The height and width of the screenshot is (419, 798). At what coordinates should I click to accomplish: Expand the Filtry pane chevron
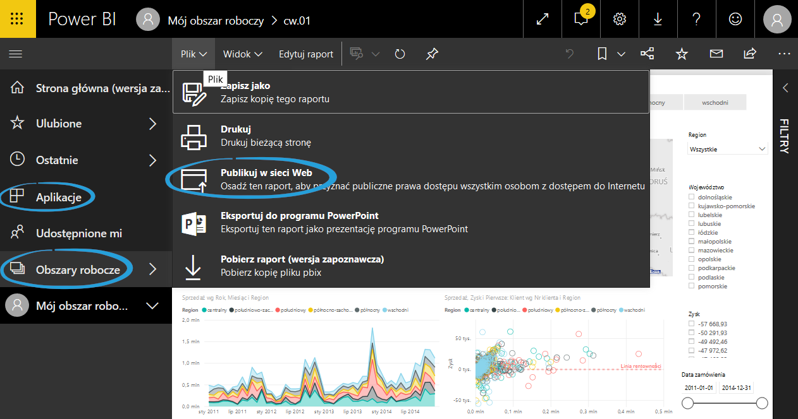pyautogui.click(x=785, y=88)
